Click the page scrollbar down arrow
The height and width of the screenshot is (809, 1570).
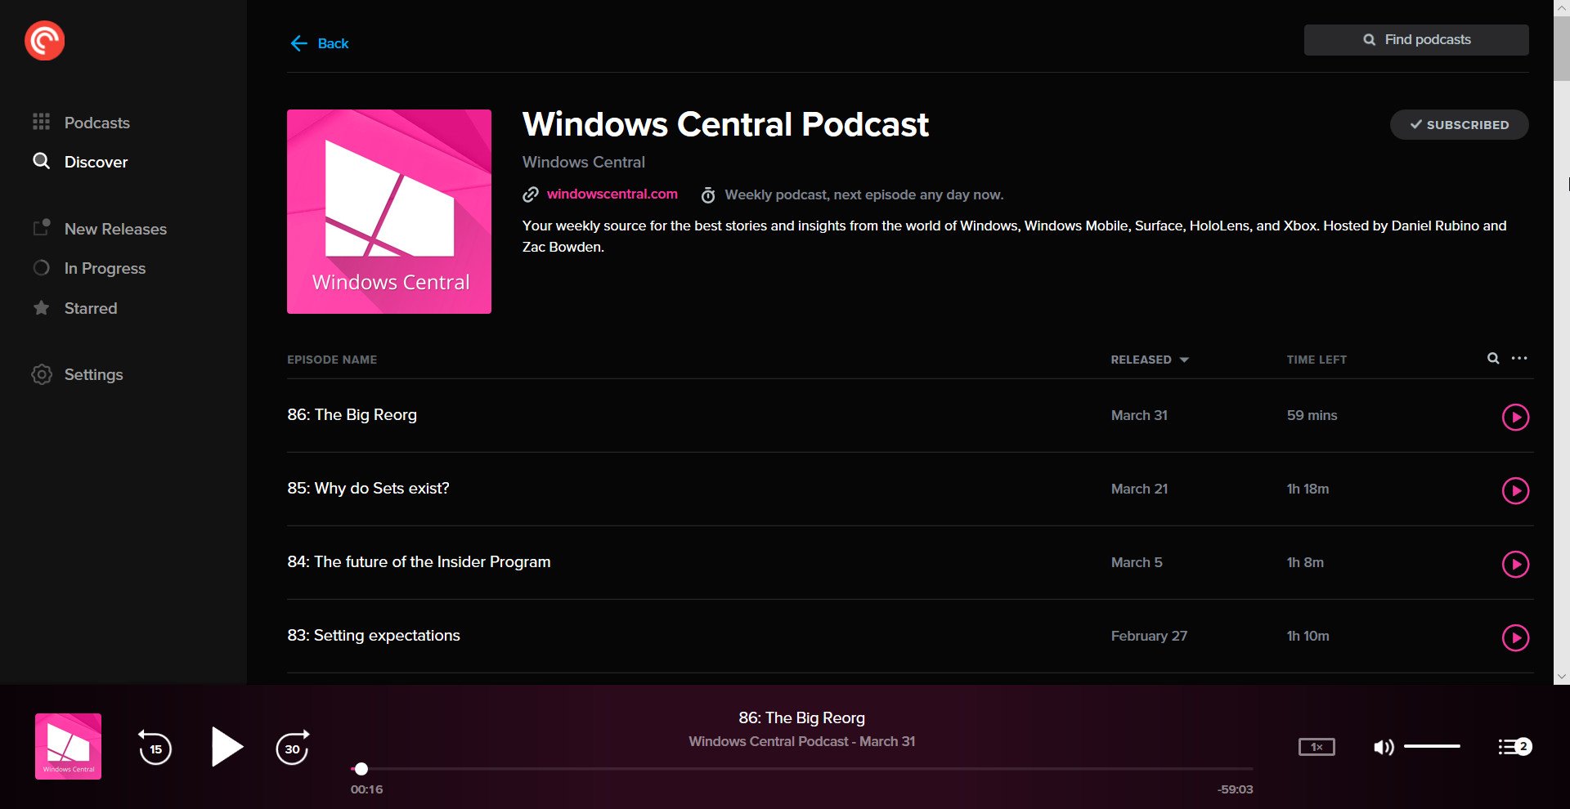[1562, 677]
